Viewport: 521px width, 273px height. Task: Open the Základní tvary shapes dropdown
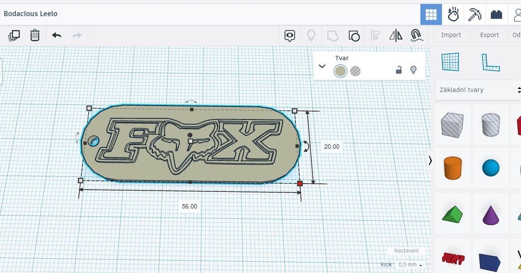tap(478, 90)
